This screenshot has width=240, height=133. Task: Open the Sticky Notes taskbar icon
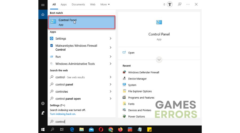149,130
